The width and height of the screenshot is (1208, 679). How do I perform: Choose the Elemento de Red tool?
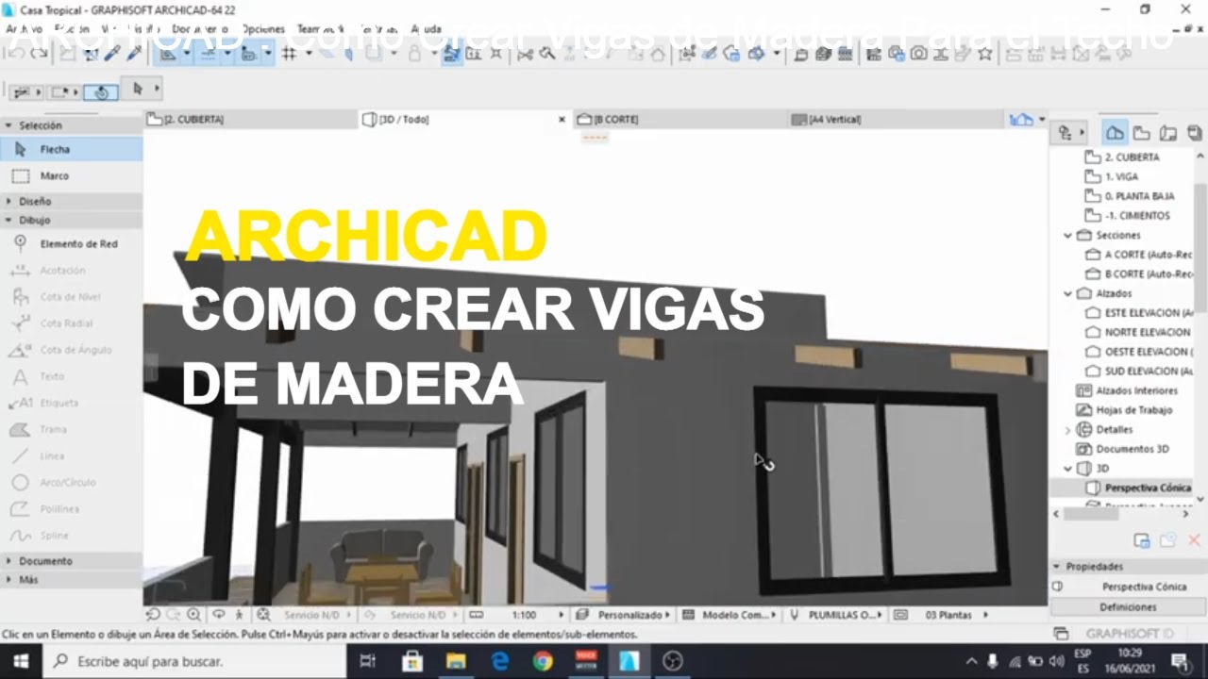coord(71,243)
